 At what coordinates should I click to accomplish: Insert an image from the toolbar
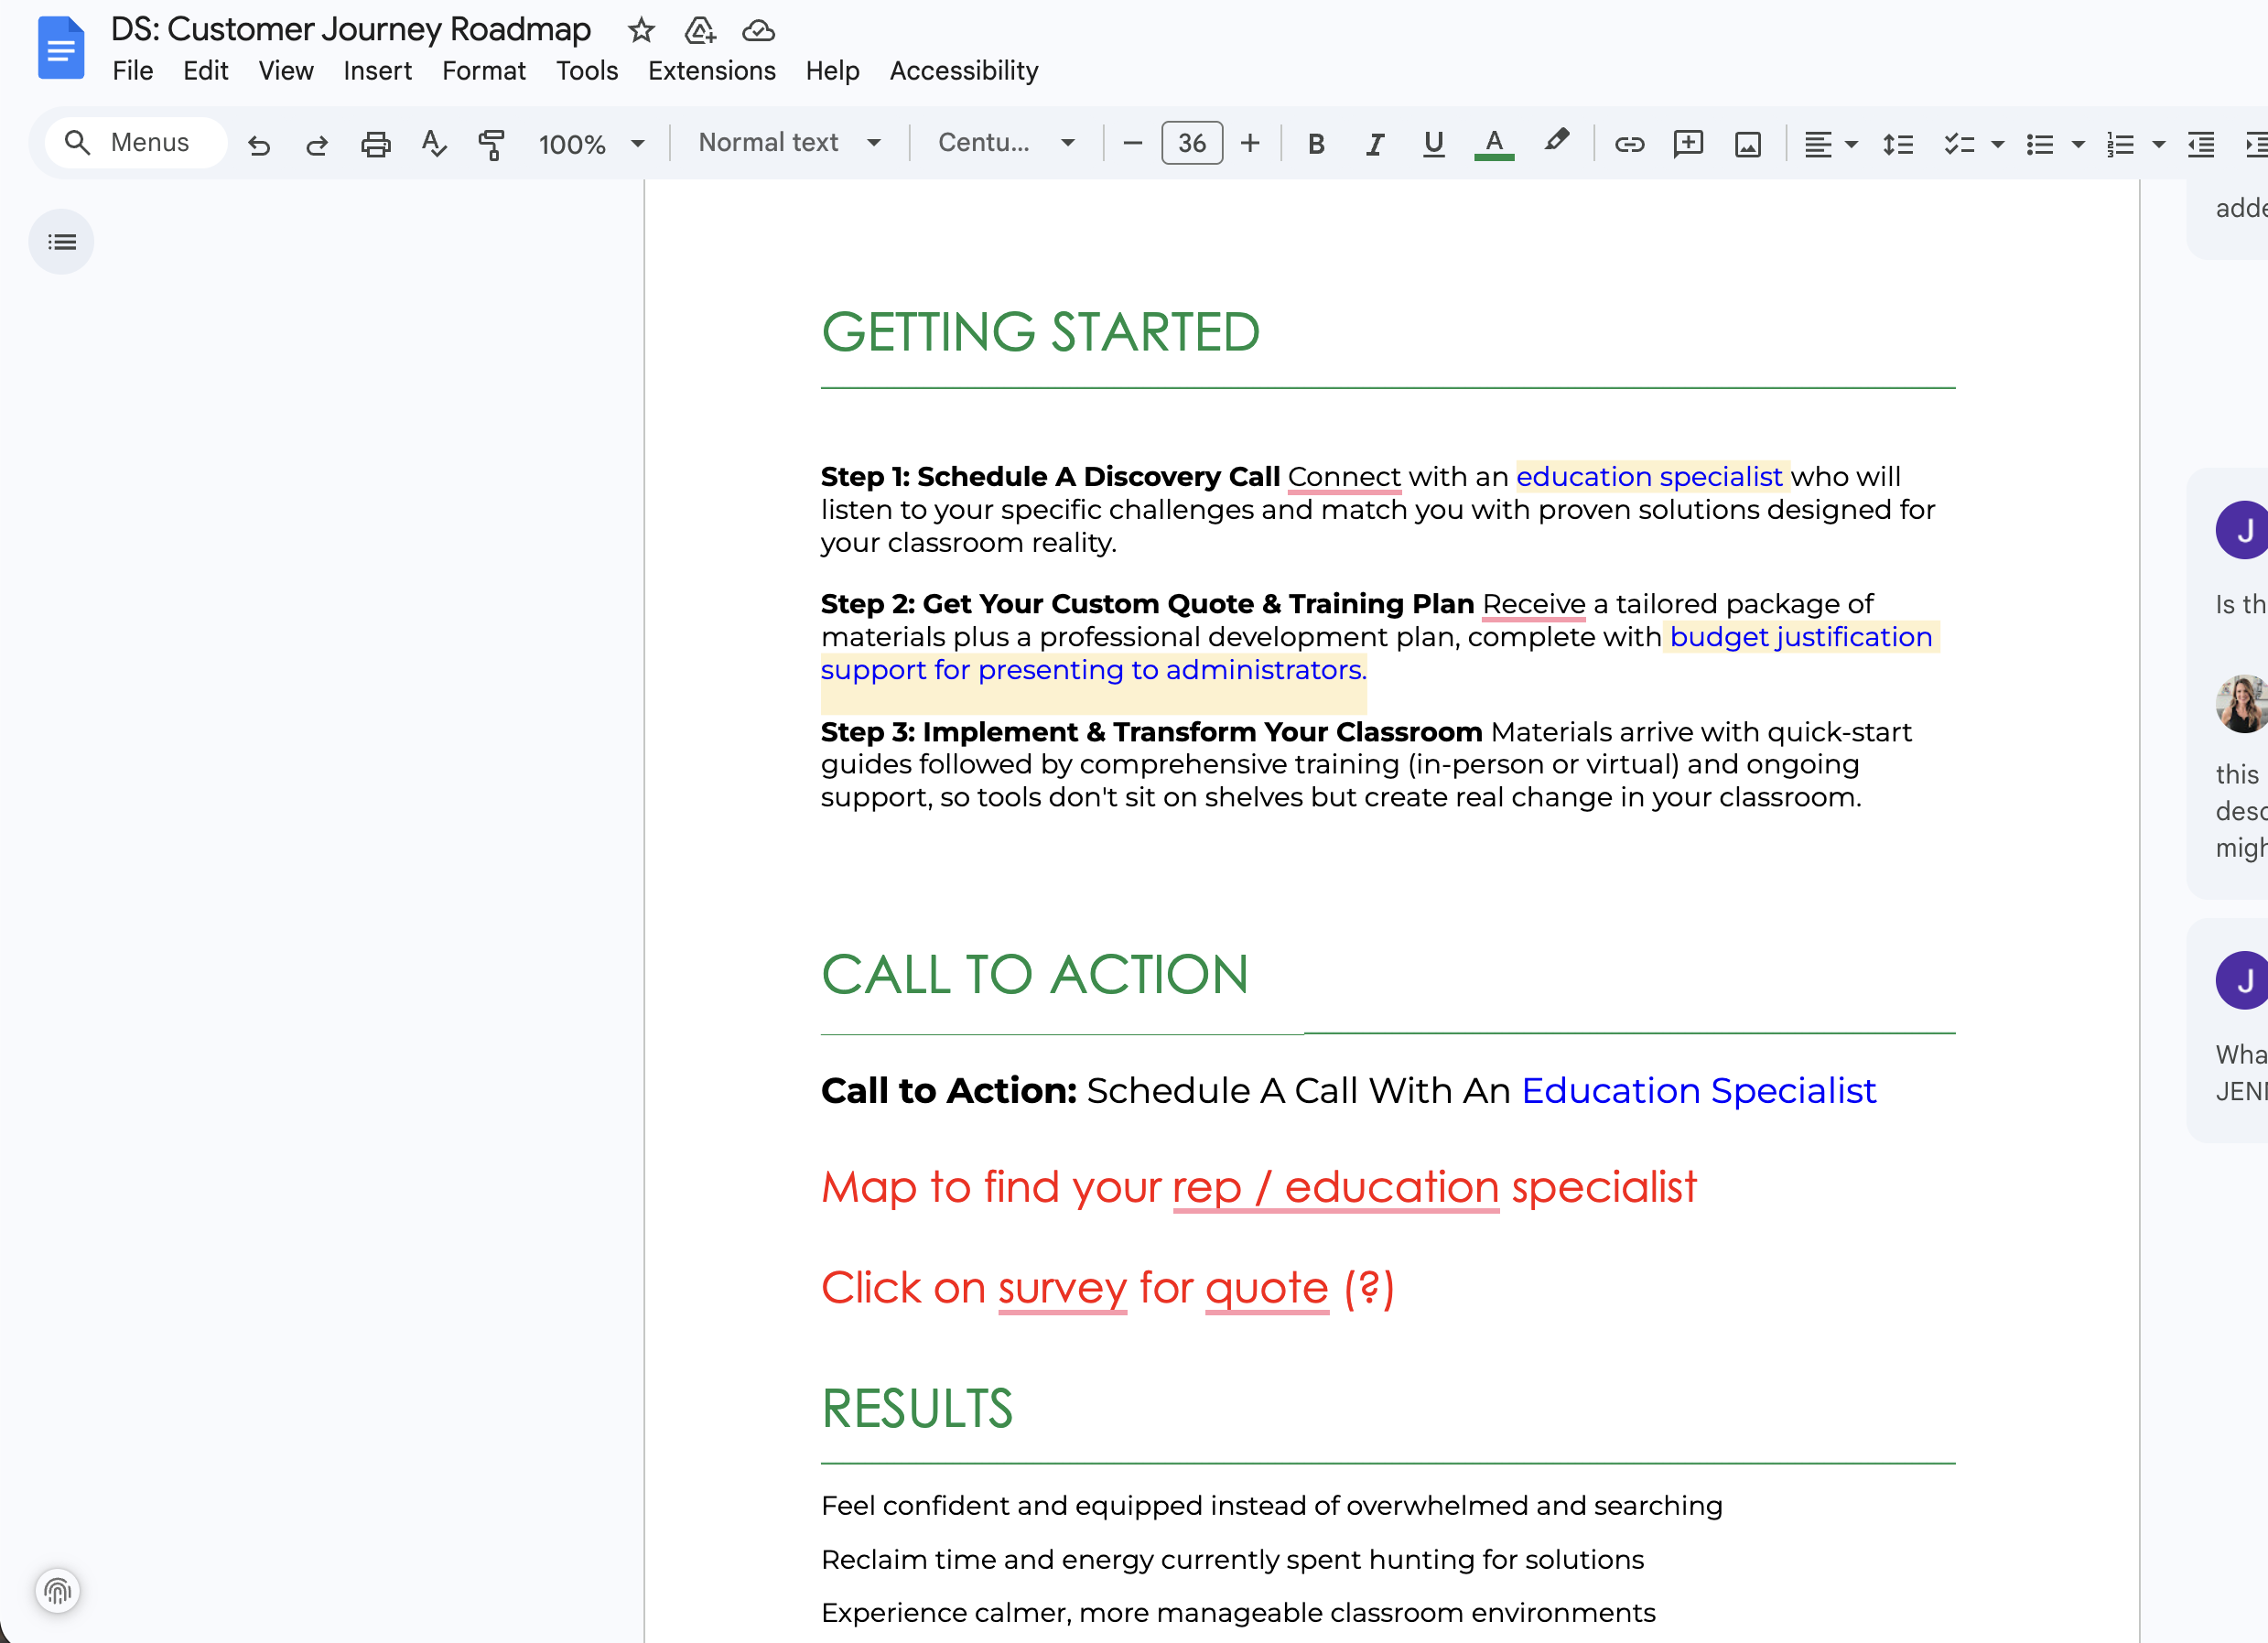pos(1747,144)
